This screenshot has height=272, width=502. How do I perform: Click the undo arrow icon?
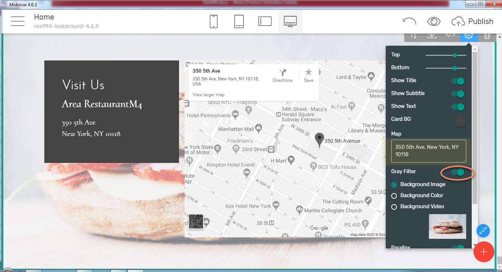409,21
